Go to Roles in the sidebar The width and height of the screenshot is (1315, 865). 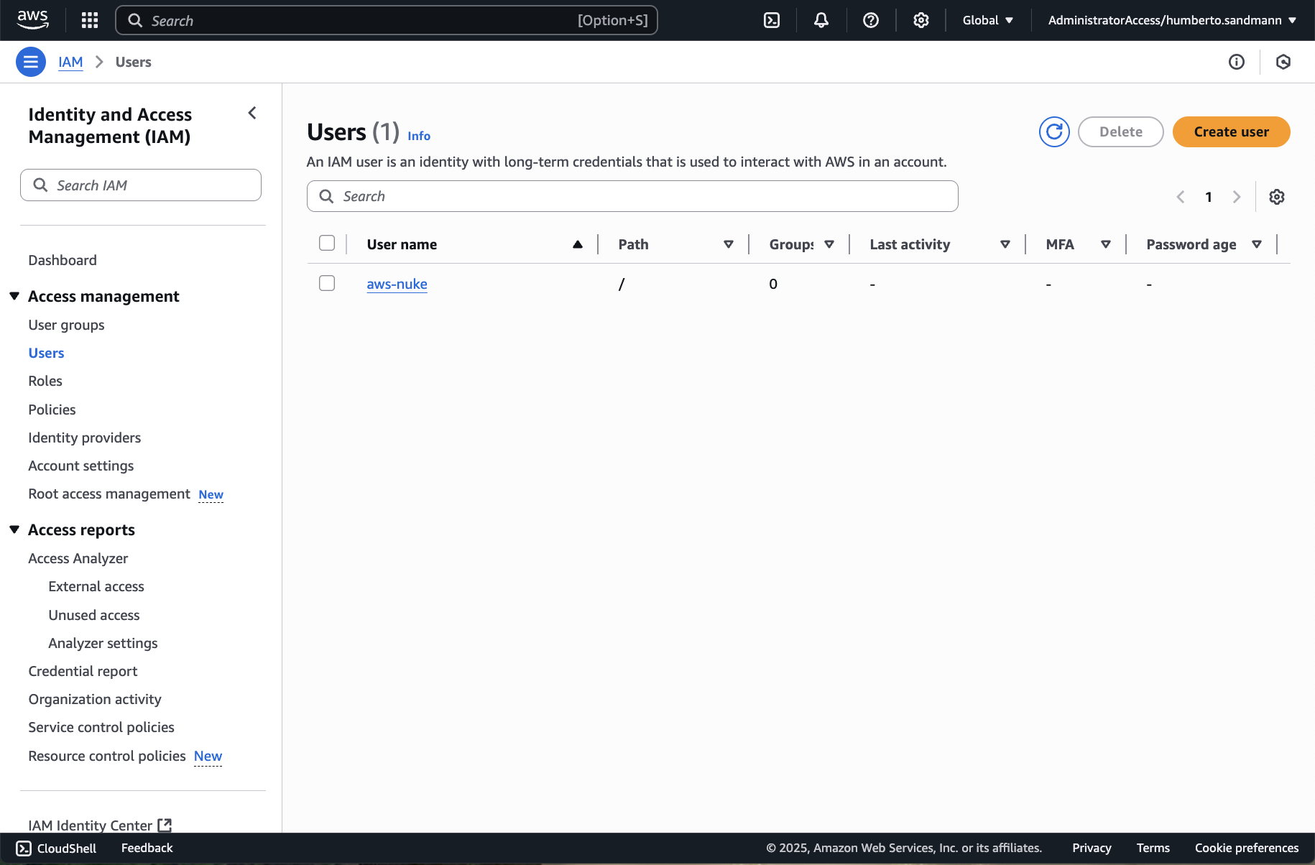coord(45,381)
